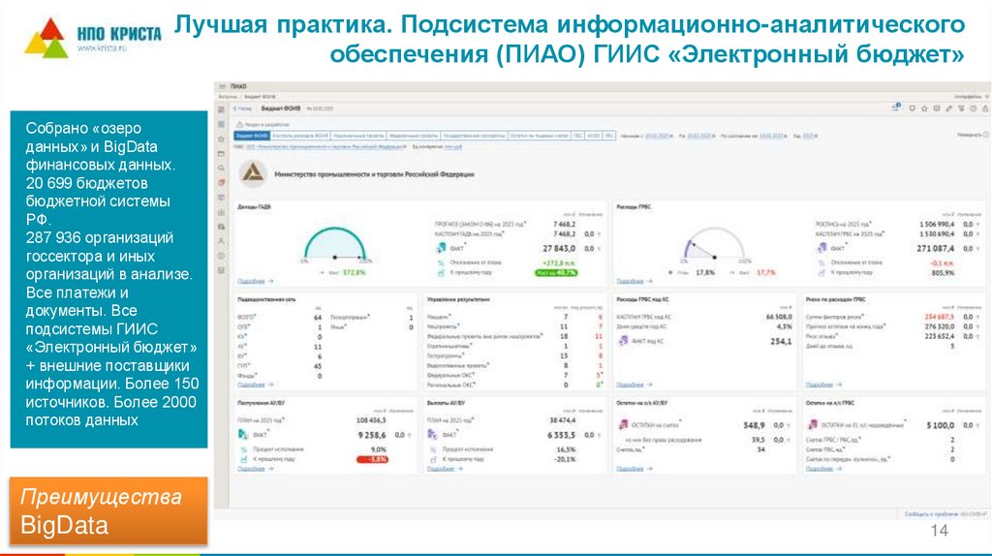
Task: Change the Ед. измерения млн.руб selector
Action: tap(453, 146)
